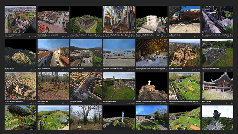This screenshot has height=134, width=238.
Task: Click like icon under New Forest Test
Action: [x=63, y=103]
